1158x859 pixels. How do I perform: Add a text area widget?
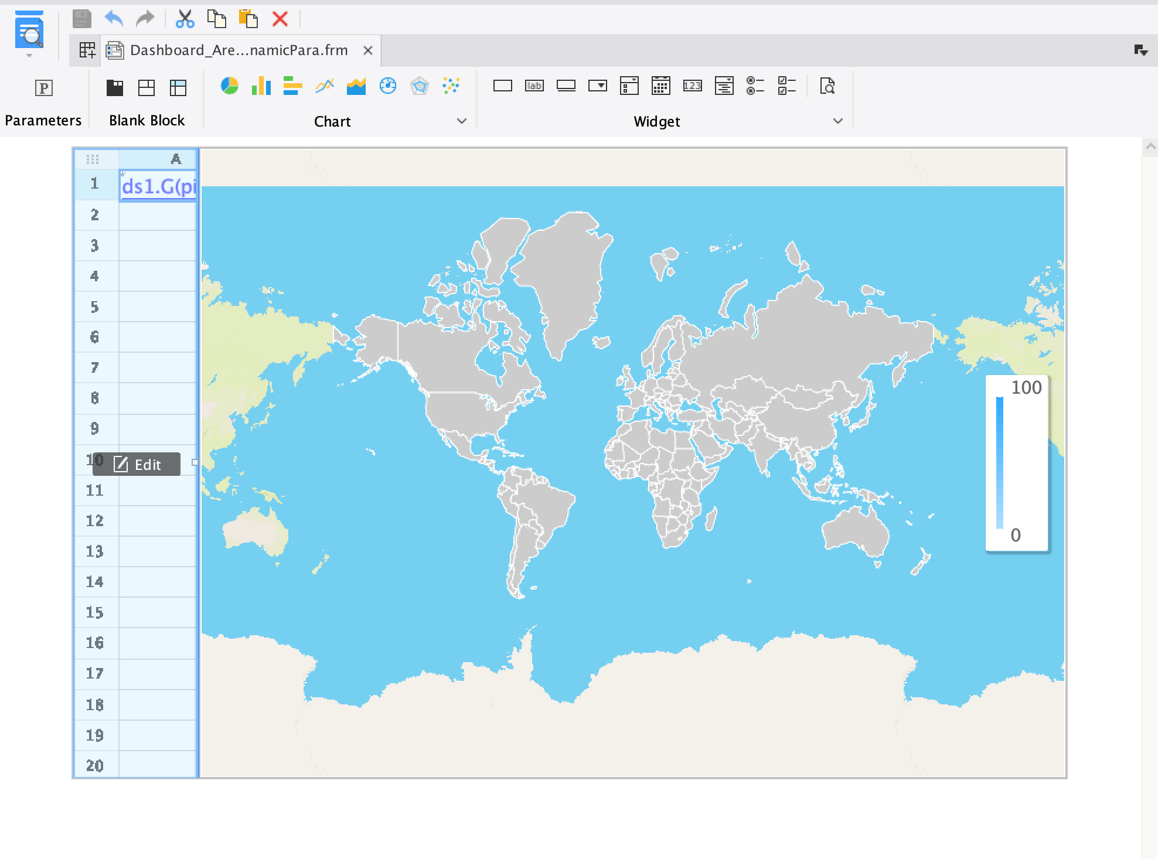724,86
